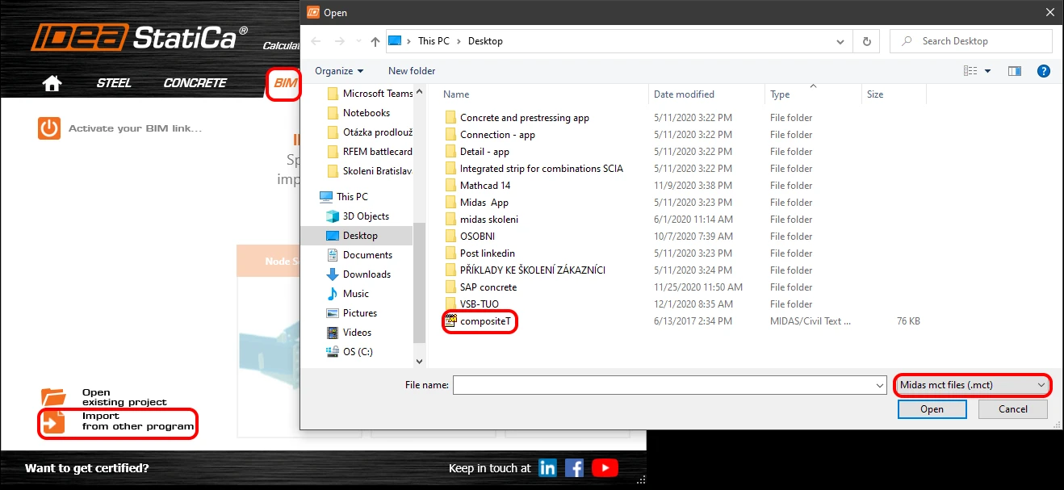
Task: Toggle the preview pane icon
Action: [x=1015, y=71]
